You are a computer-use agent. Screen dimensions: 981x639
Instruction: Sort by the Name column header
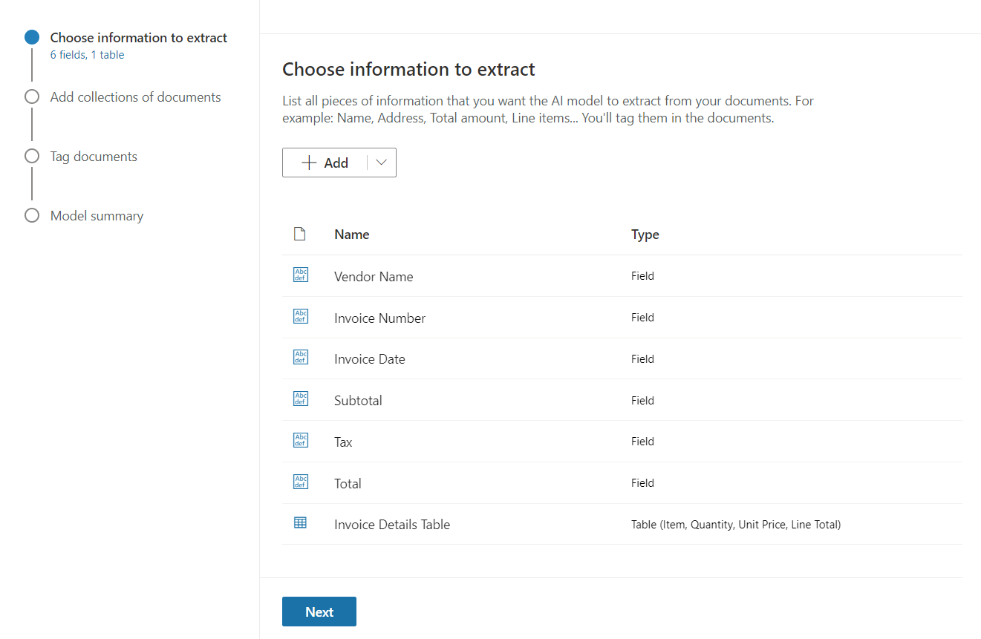click(x=352, y=235)
